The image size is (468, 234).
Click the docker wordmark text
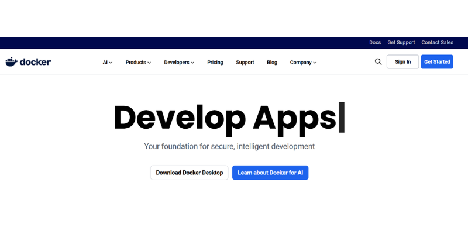tap(36, 61)
